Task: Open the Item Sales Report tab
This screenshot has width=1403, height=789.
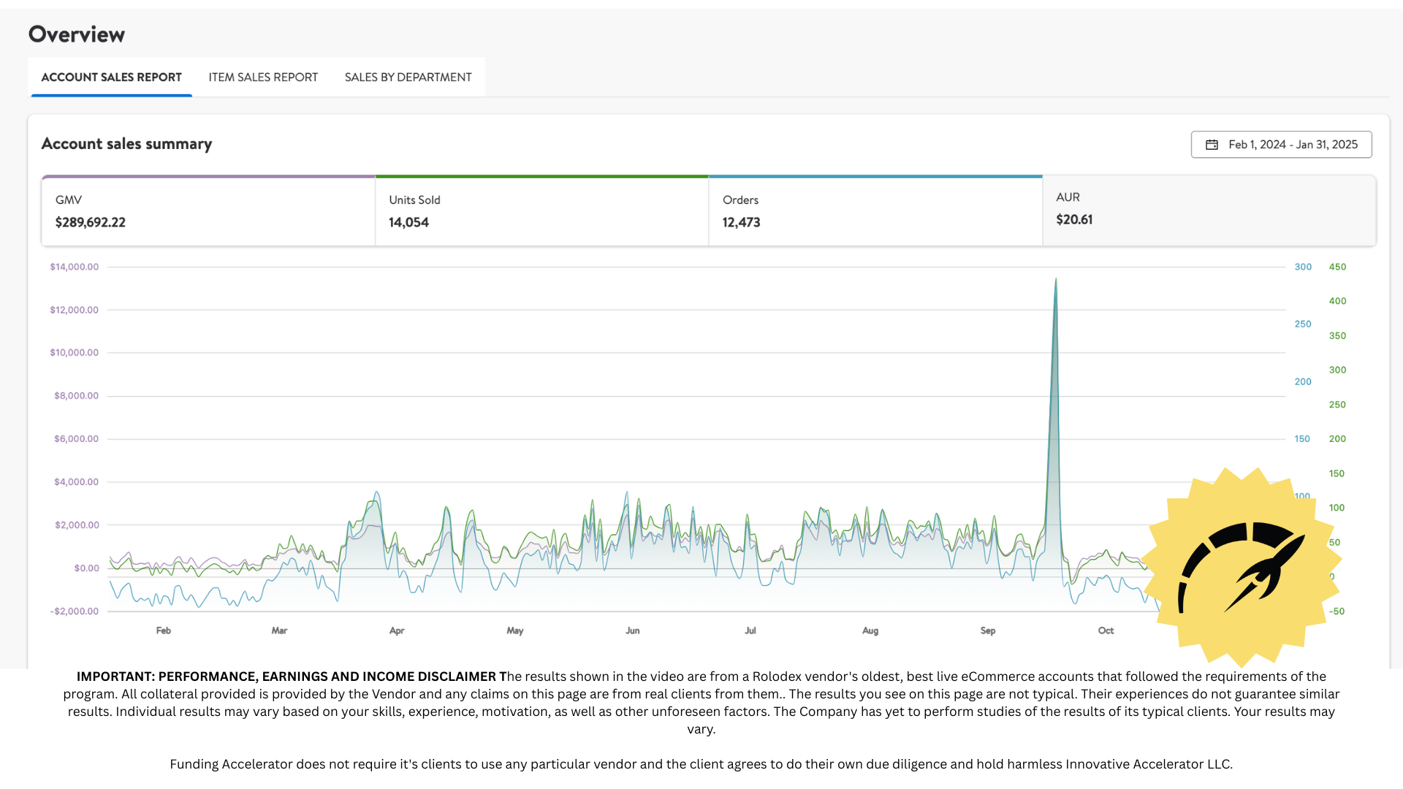Action: click(x=263, y=77)
